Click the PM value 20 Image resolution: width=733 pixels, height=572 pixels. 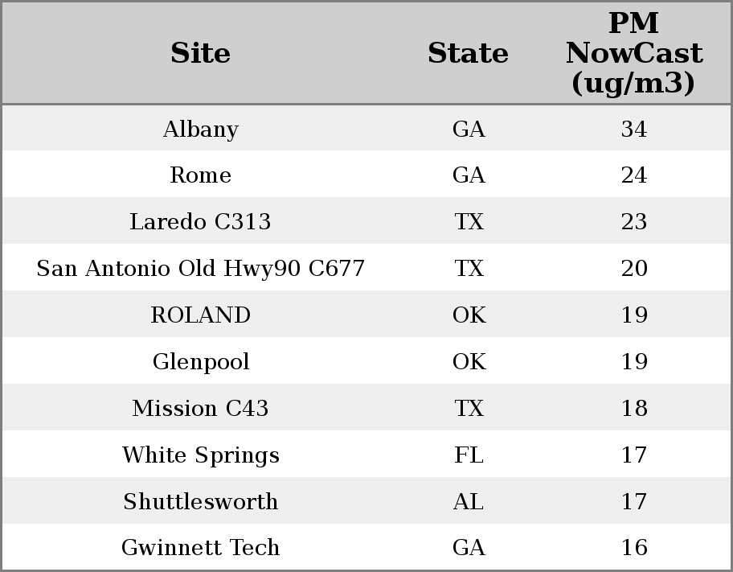click(634, 268)
